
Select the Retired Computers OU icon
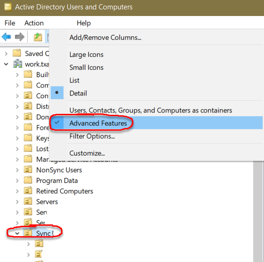[28, 191]
